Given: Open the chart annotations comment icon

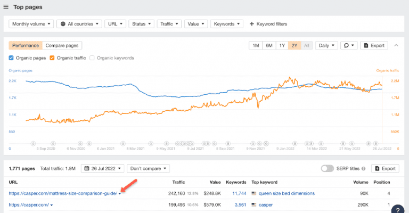Looking at the screenshot, I should (x=347, y=45).
